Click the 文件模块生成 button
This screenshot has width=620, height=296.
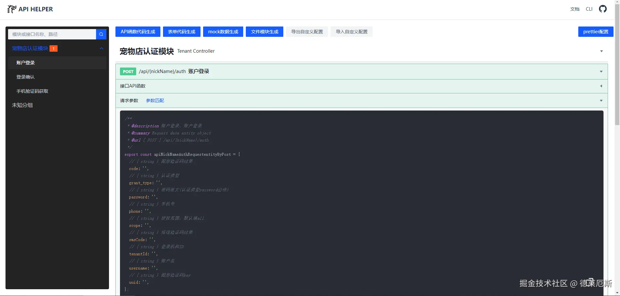[265, 32]
